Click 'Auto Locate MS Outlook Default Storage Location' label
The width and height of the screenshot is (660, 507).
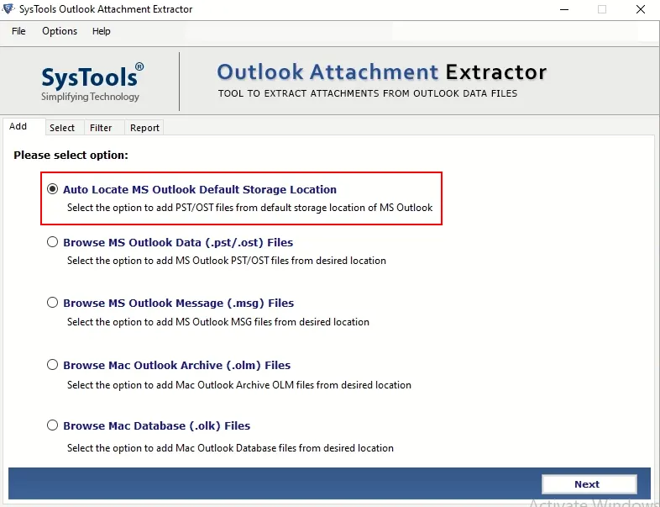click(200, 190)
